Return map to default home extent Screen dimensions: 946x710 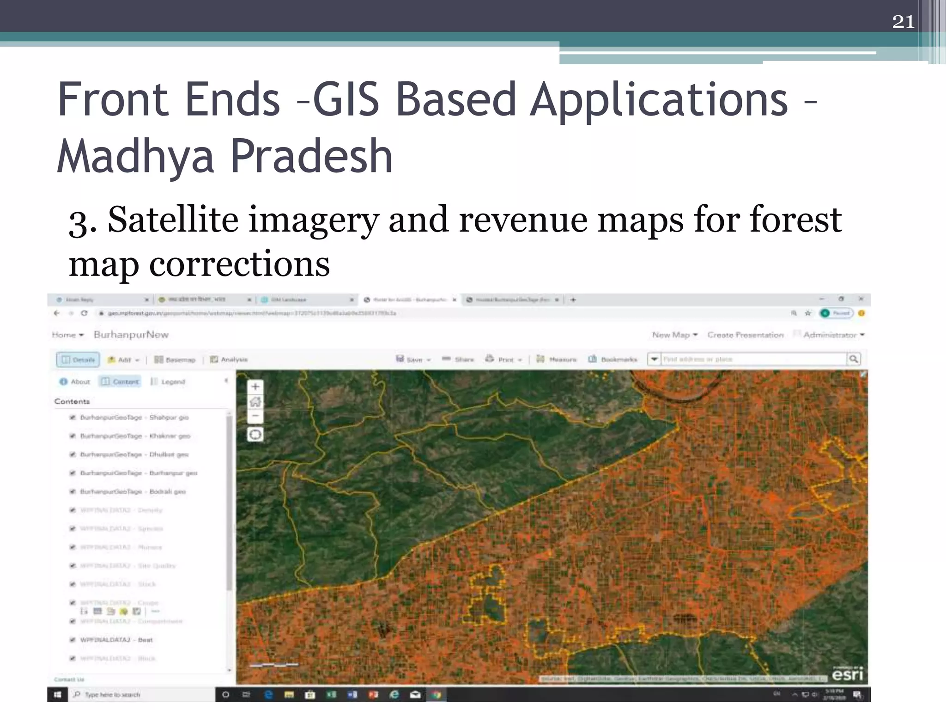click(255, 401)
